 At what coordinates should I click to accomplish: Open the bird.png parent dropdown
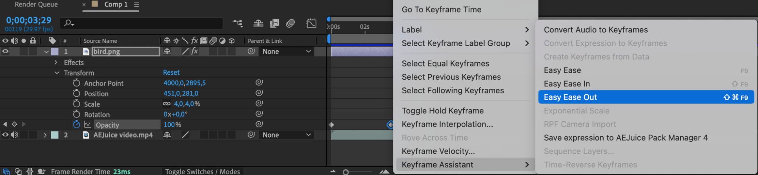pyautogui.click(x=286, y=51)
